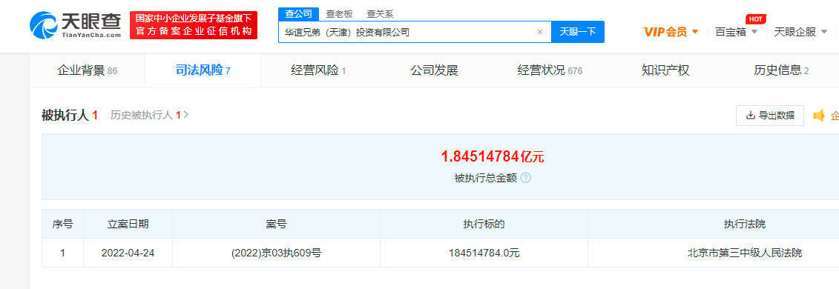Click the 被执行总金额 label
This screenshot has width=839, height=289.
click(x=485, y=178)
